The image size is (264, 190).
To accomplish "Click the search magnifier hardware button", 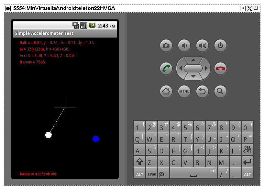I will 221,92.
